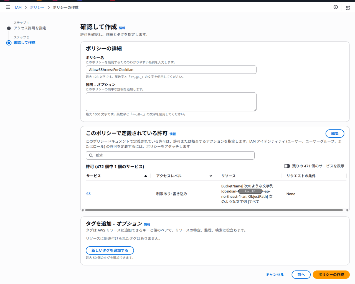Click the horizontal scrollbar of permissions table

point(214,210)
